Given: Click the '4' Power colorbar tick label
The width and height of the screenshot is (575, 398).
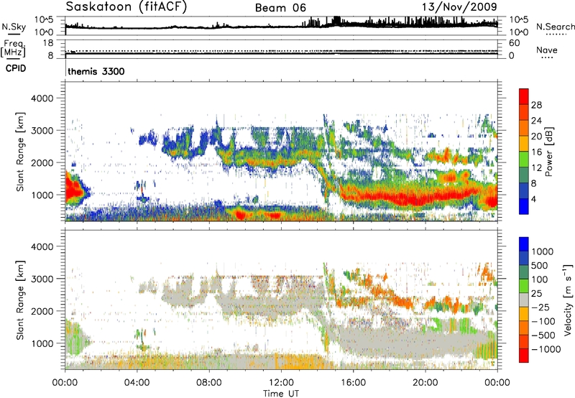Looking at the screenshot, I should point(533,199).
